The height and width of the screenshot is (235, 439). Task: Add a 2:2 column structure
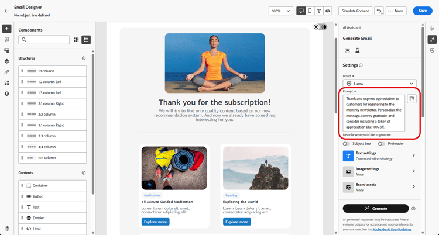(x=52, y=114)
